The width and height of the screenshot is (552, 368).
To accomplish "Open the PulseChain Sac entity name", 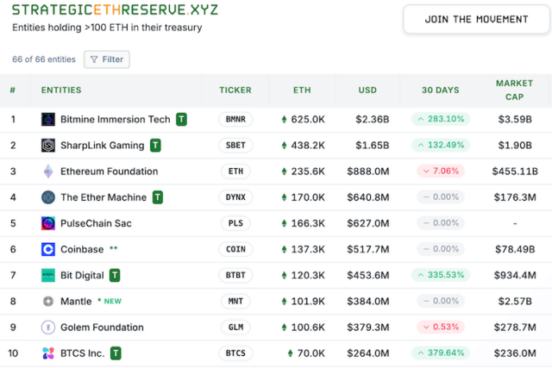I will click(x=96, y=223).
